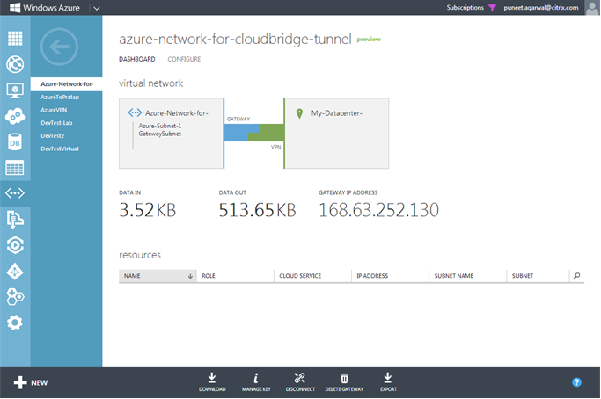Select DevTest-Lab in the network list
The image size is (601, 399).
tap(56, 123)
